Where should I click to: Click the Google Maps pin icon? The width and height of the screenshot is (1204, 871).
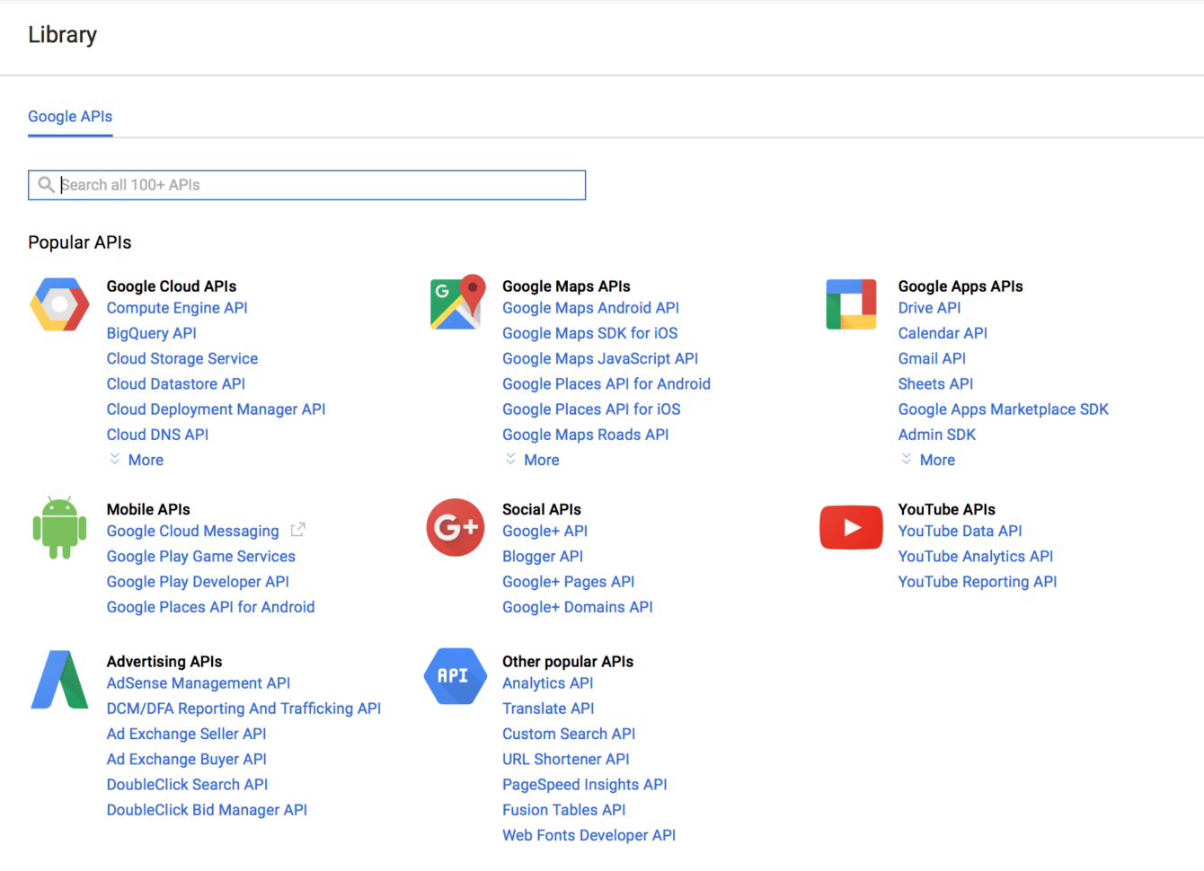click(456, 301)
